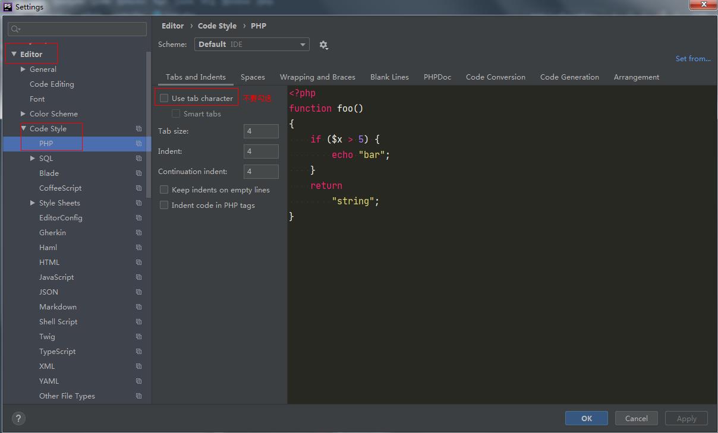Click the copy icon beside YAML row
This screenshot has width=718, height=433.
(138, 381)
